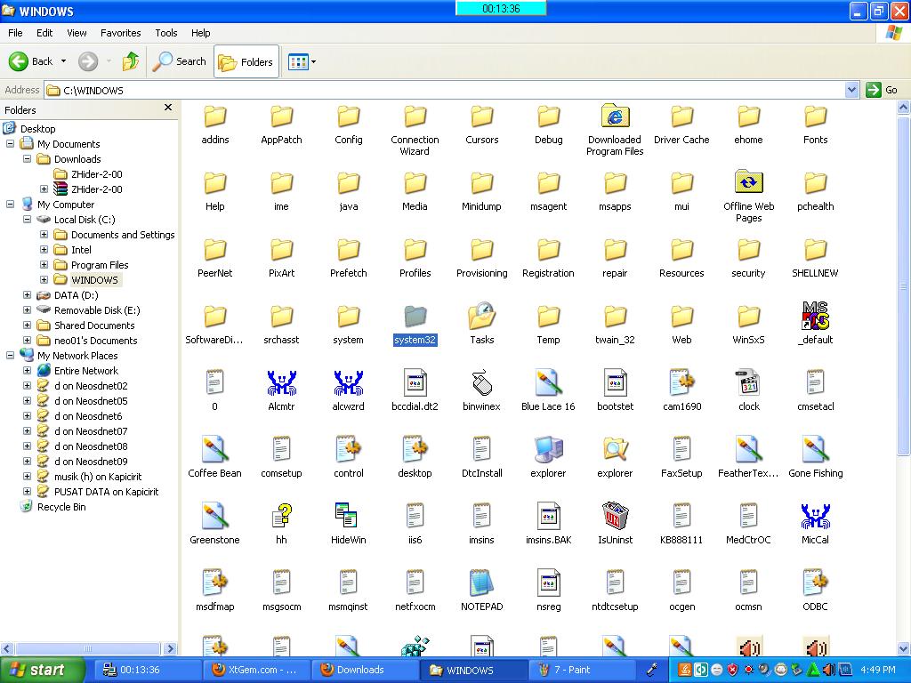The height and width of the screenshot is (683, 911).
Task: Open the explorer computer icon
Action: [x=548, y=450]
